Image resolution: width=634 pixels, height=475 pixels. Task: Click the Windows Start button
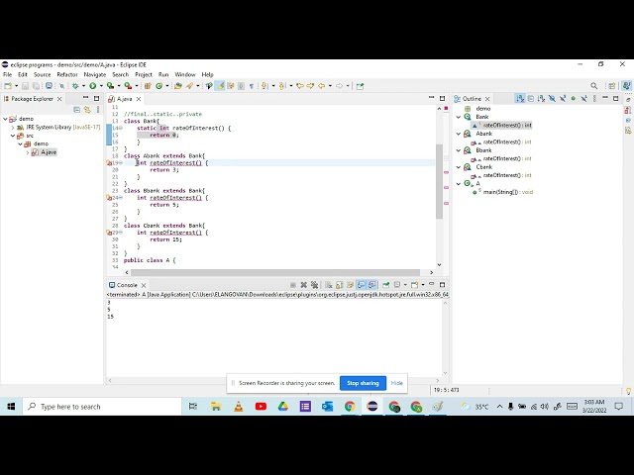11,407
